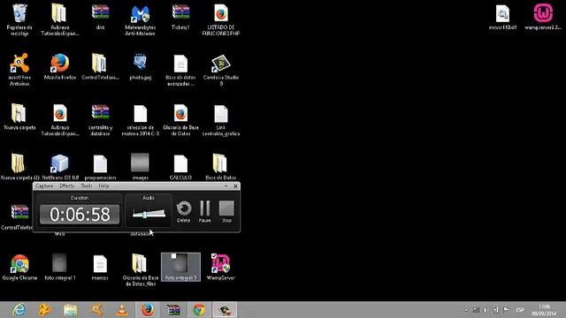Select the Mozilla Firefox desktop shortcut
Image resolution: width=566 pixels, height=318 pixels.
click(x=60, y=67)
